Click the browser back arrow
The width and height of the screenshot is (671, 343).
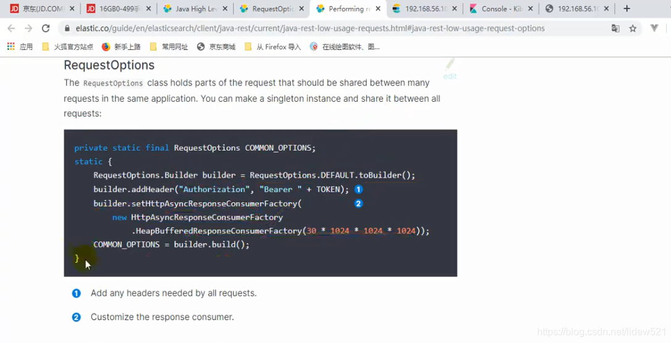coord(12,28)
